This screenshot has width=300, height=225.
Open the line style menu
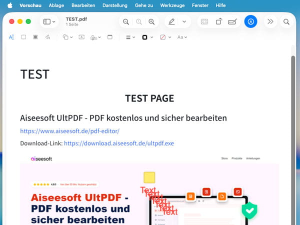pos(128,37)
